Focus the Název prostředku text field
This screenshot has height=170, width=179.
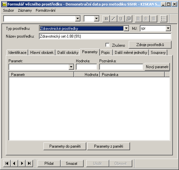point(105,36)
